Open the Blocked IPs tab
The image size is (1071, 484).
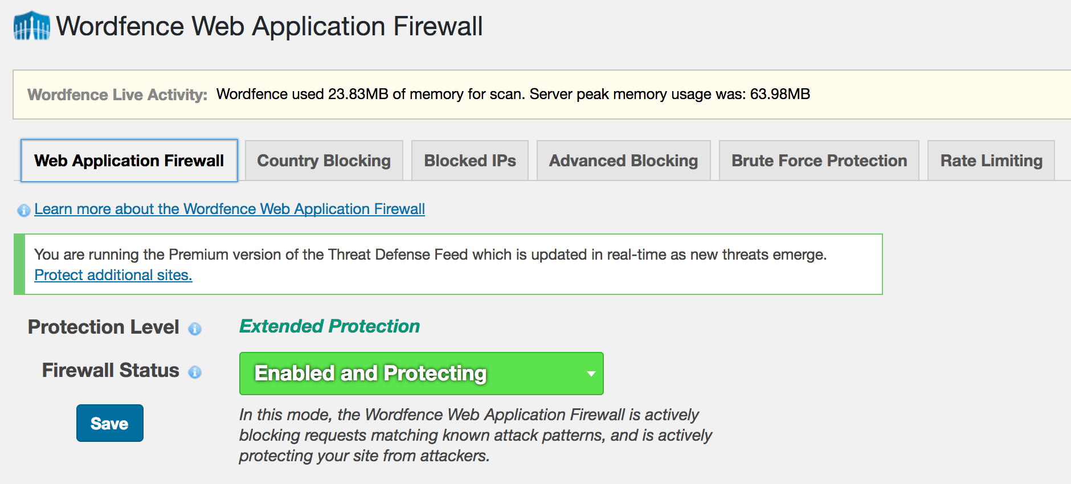[x=470, y=161]
